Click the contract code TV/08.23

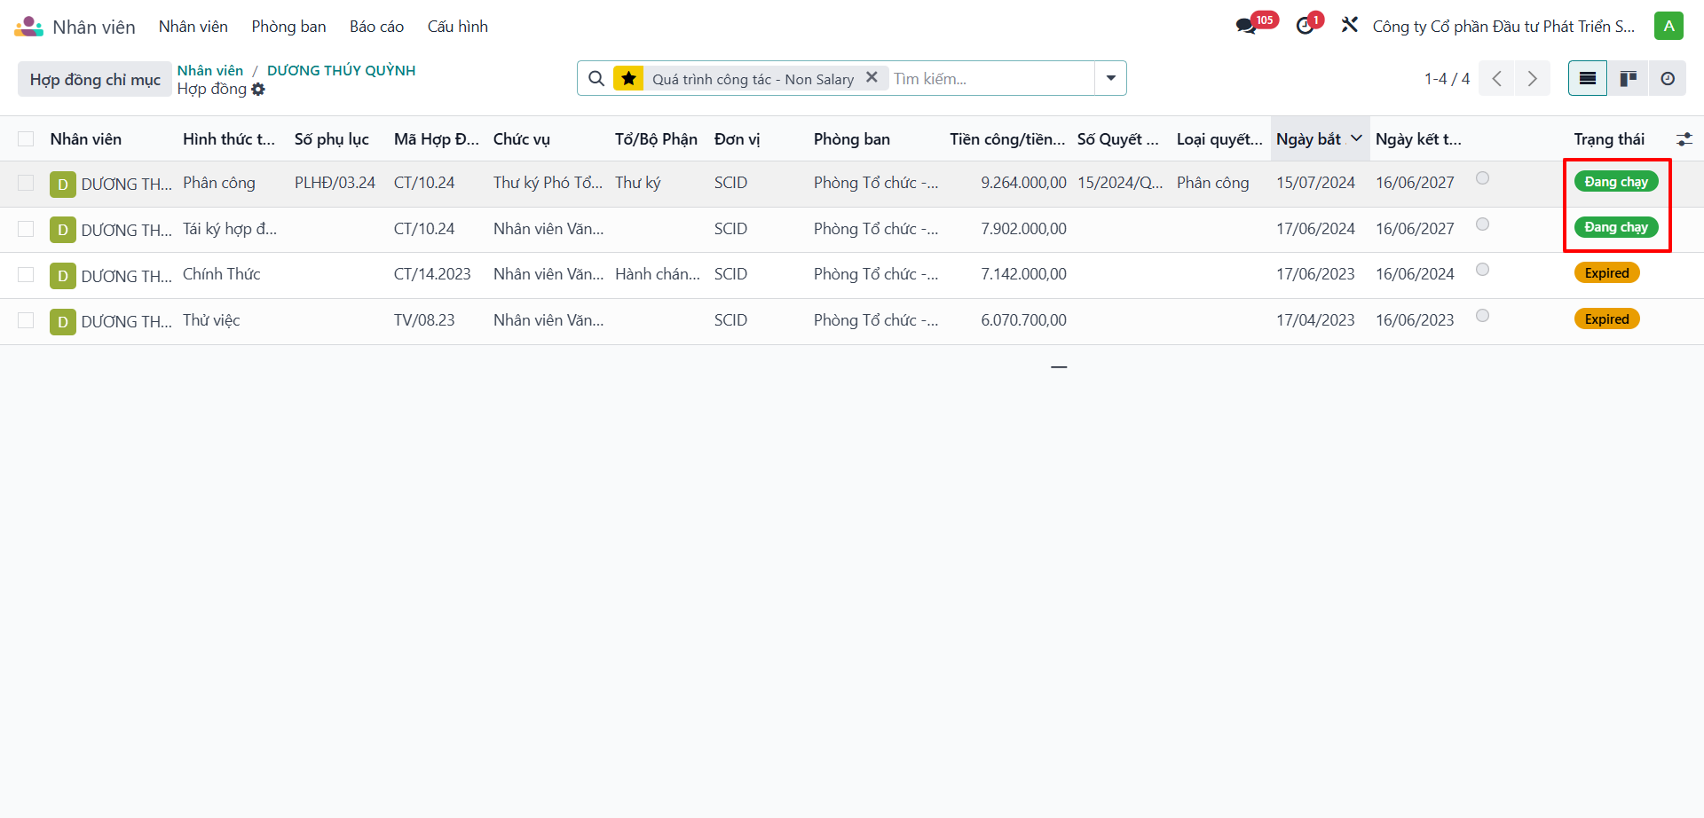pyautogui.click(x=424, y=320)
